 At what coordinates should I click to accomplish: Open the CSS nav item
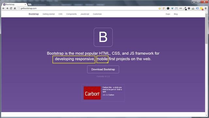tap(60, 14)
